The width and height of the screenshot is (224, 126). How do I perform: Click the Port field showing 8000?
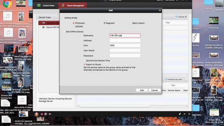coord(125,45)
